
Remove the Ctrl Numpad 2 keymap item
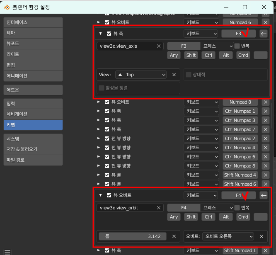pos(266,138)
